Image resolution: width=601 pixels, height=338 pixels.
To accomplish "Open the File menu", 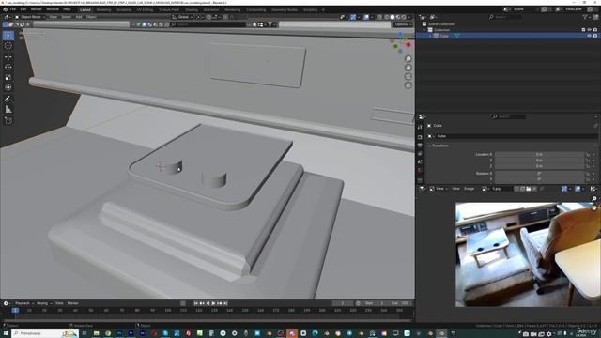I will point(13,9).
